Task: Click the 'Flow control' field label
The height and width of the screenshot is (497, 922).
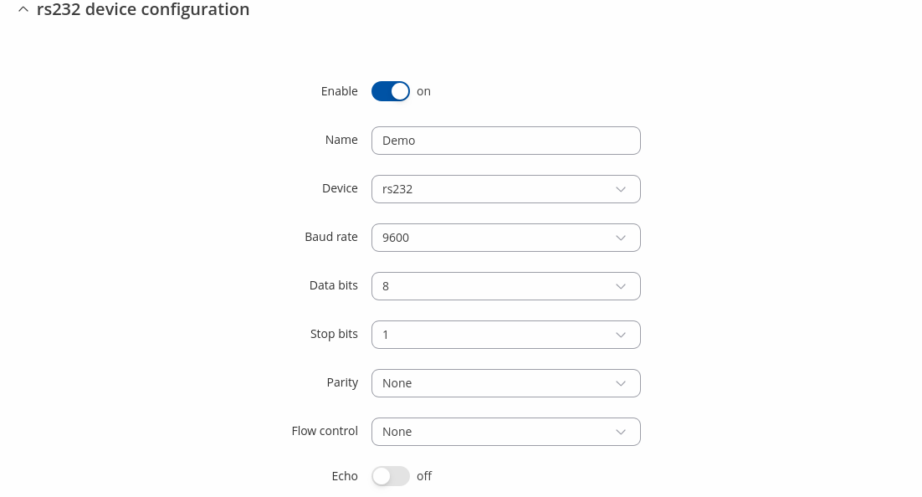Action: pos(325,431)
